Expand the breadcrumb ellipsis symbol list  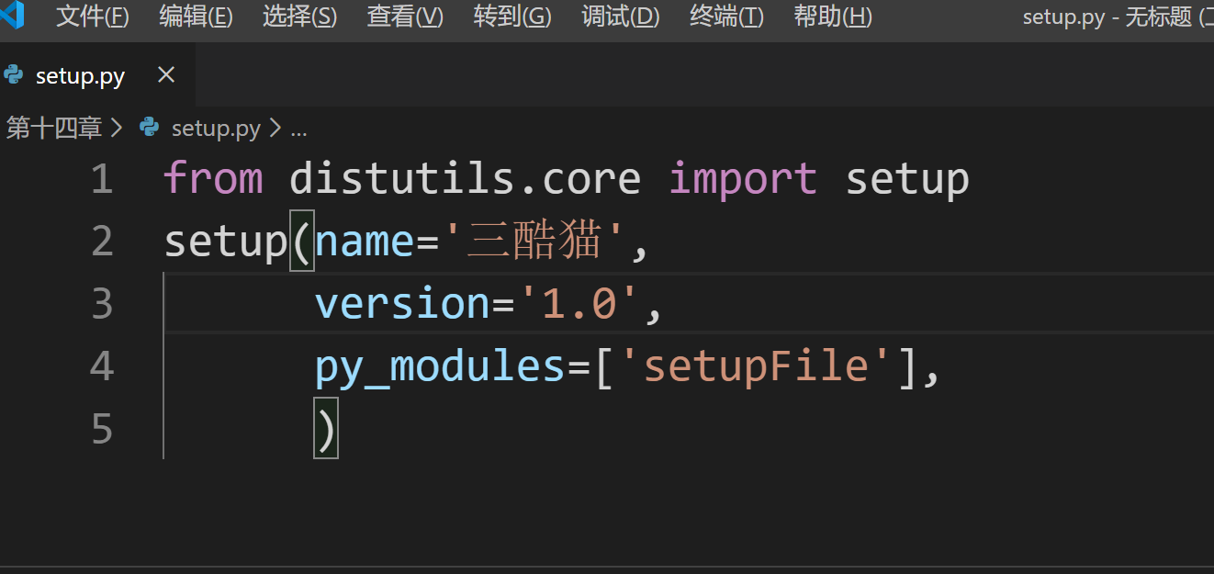click(298, 129)
